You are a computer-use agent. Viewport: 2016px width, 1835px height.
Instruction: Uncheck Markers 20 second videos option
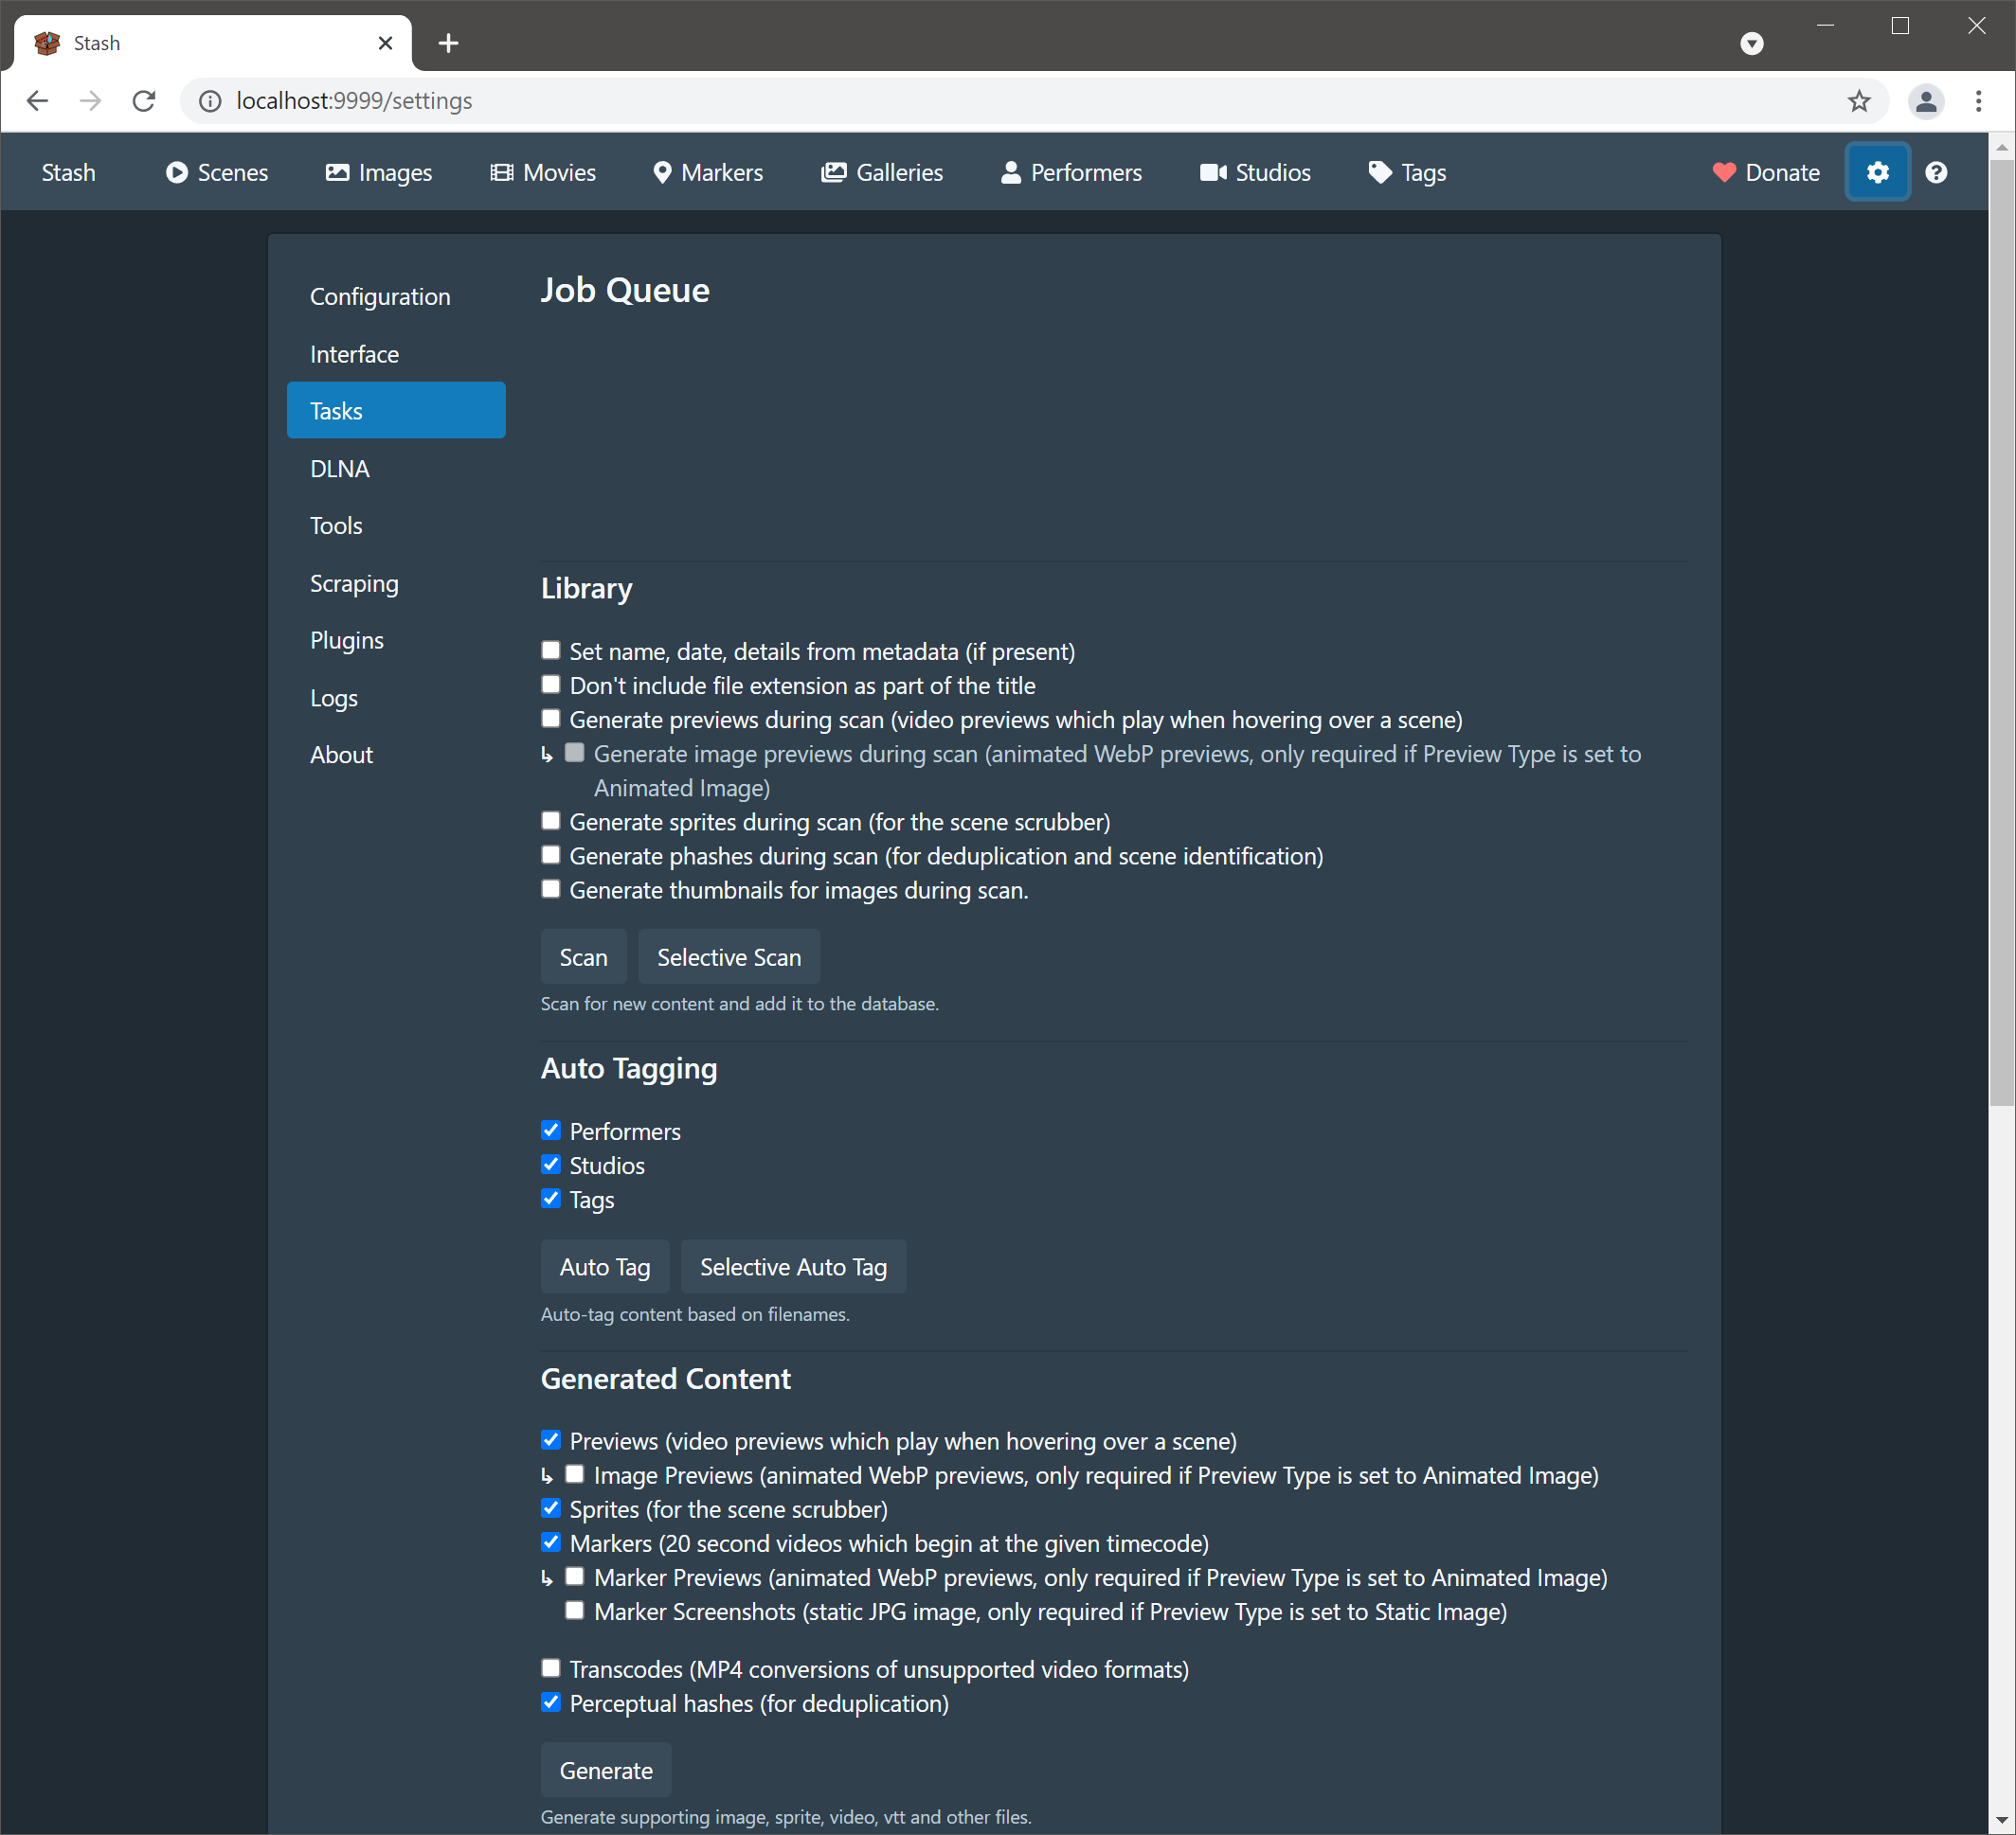pos(551,1542)
